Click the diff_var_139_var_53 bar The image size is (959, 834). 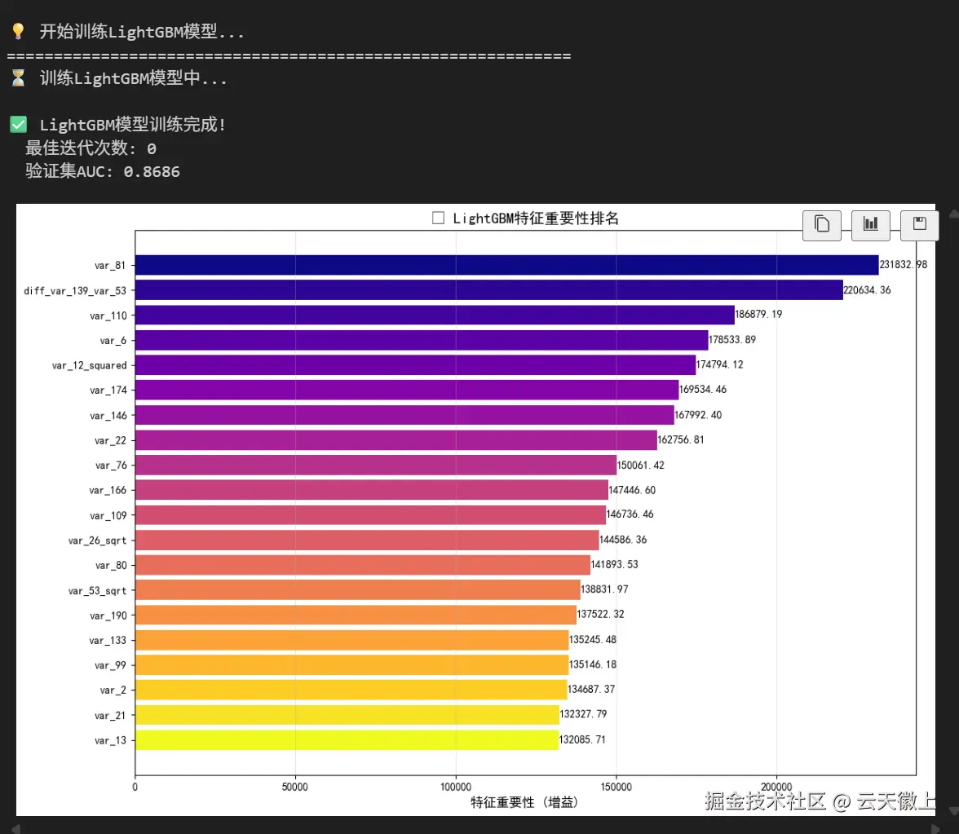pyautogui.click(x=488, y=290)
